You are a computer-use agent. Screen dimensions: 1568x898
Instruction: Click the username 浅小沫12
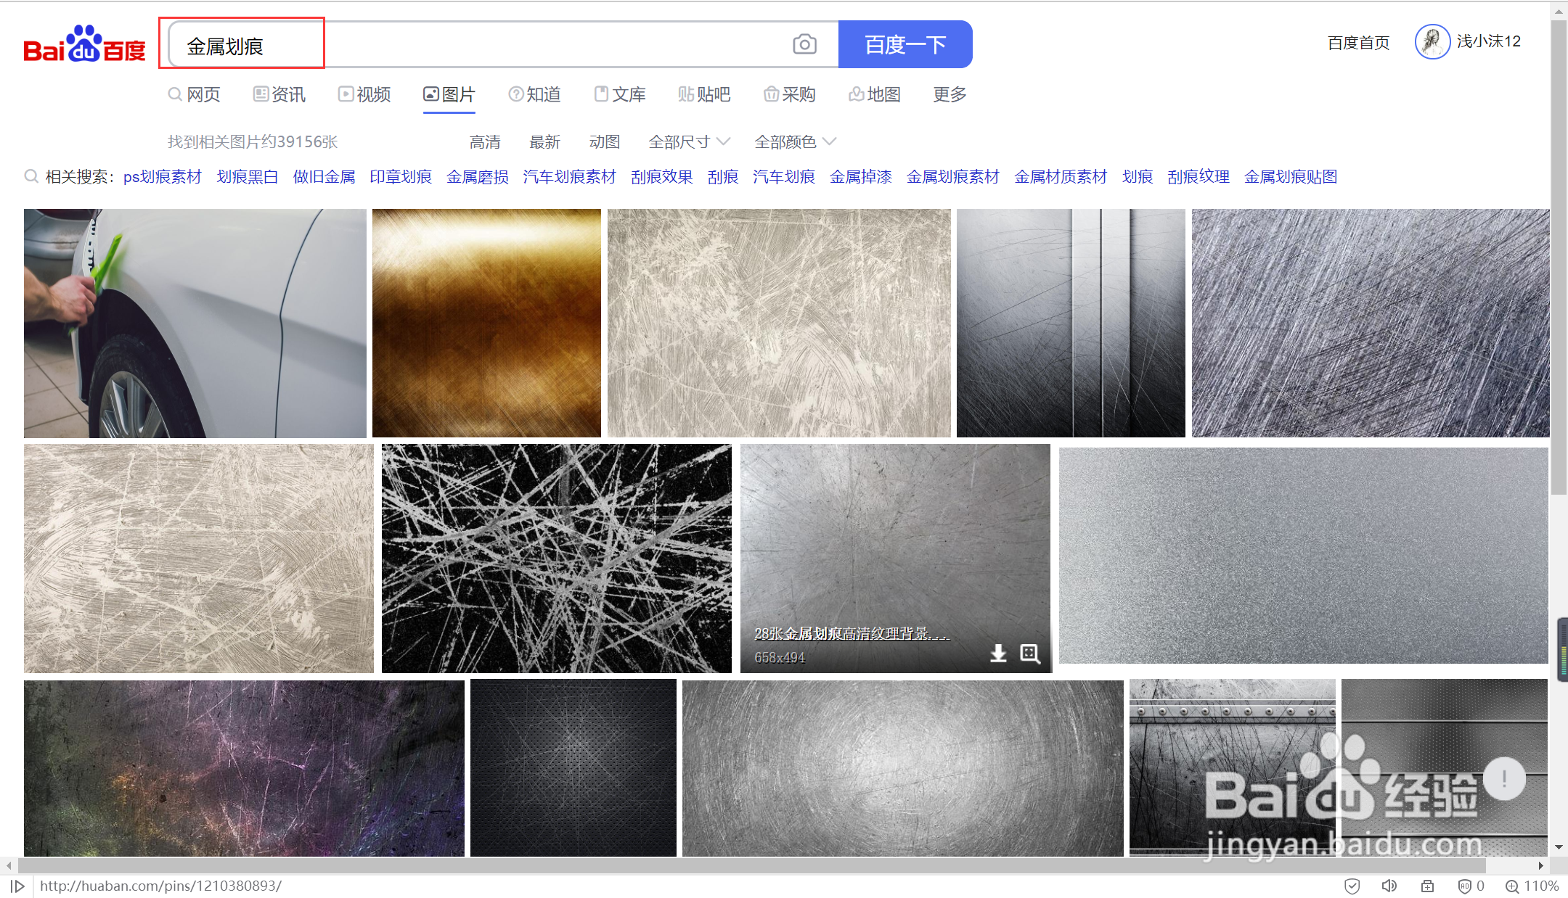(x=1488, y=41)
